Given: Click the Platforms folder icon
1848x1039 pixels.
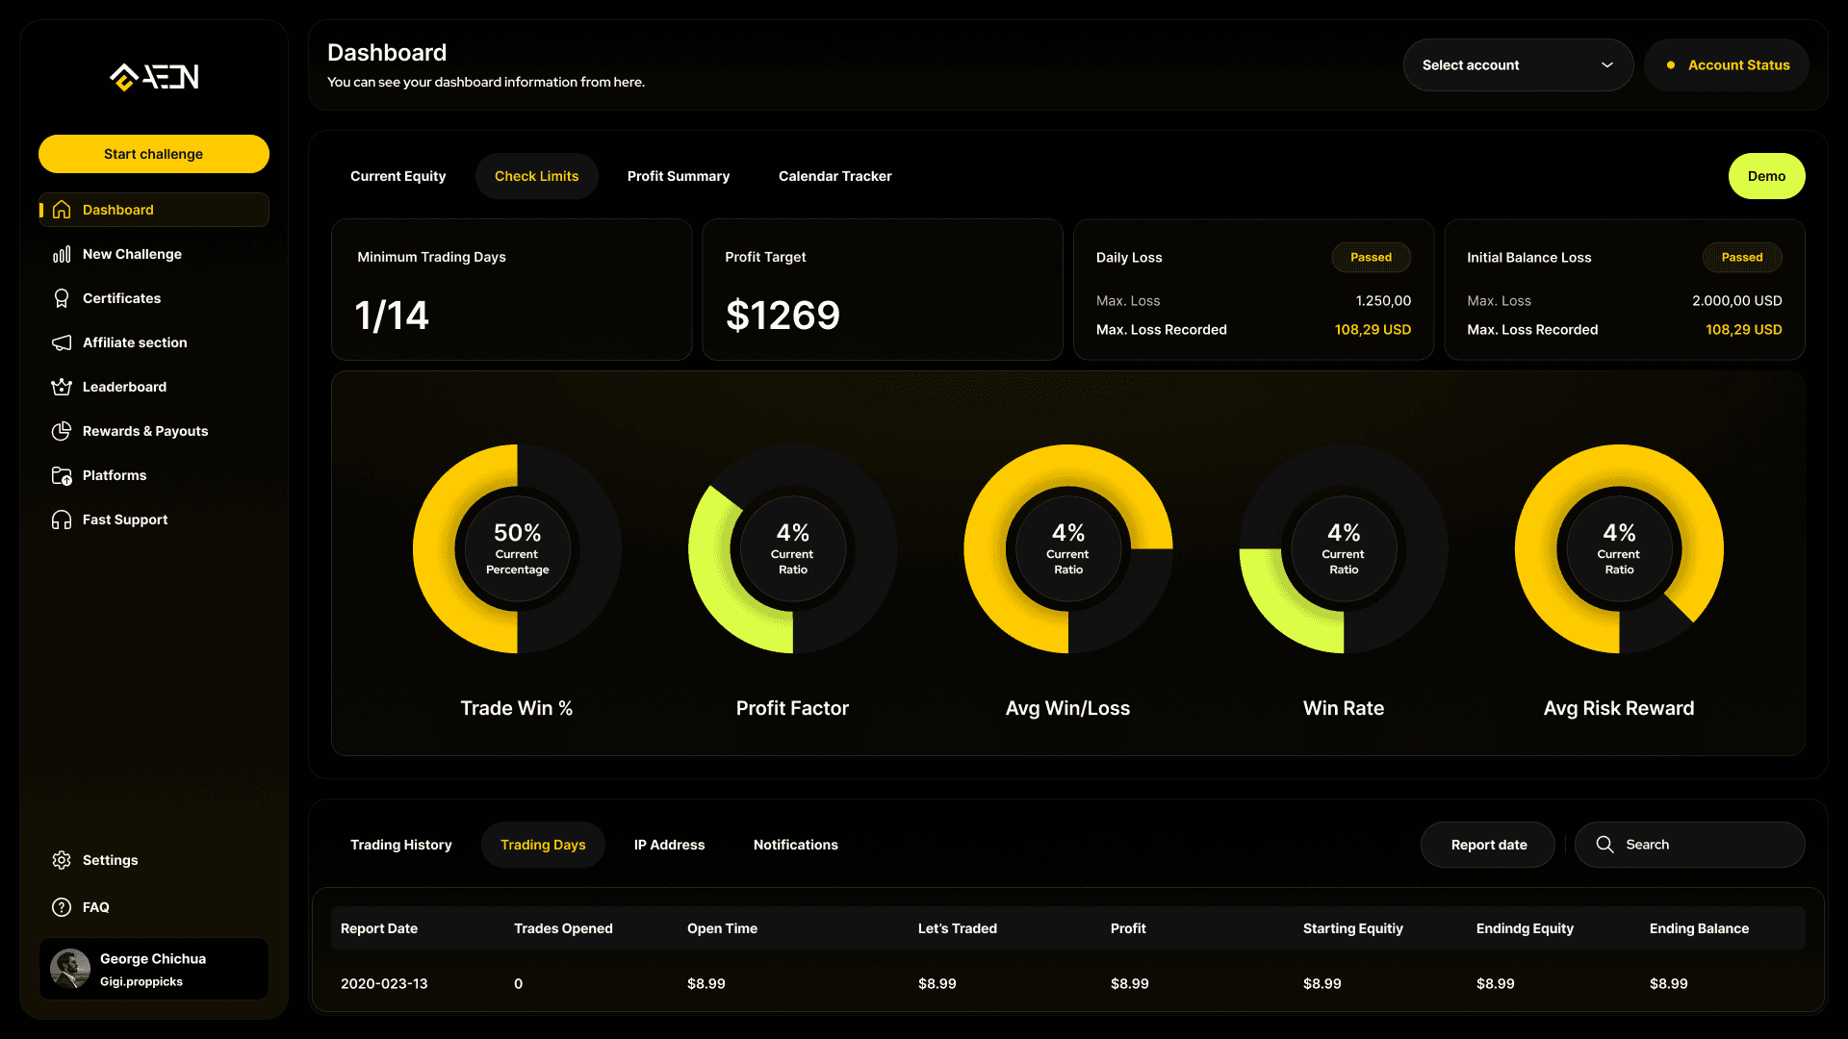Looking at the screenshot, I should pos(62,475).
